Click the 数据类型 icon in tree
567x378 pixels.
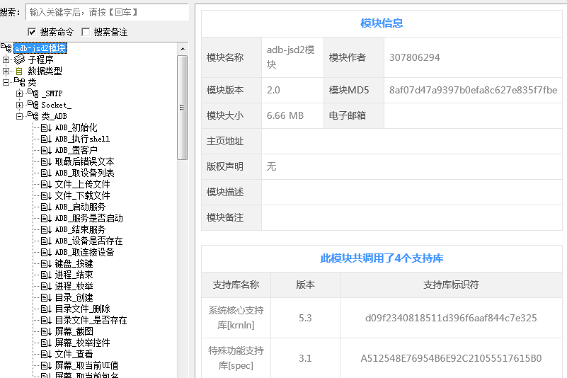tap(19, 71)
